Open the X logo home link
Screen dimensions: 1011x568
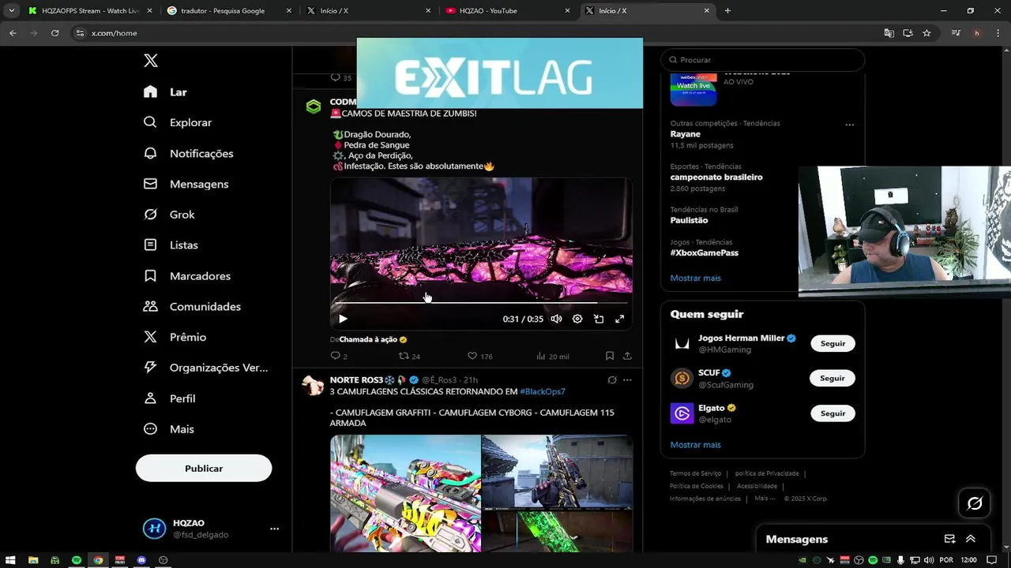(151, 61)
